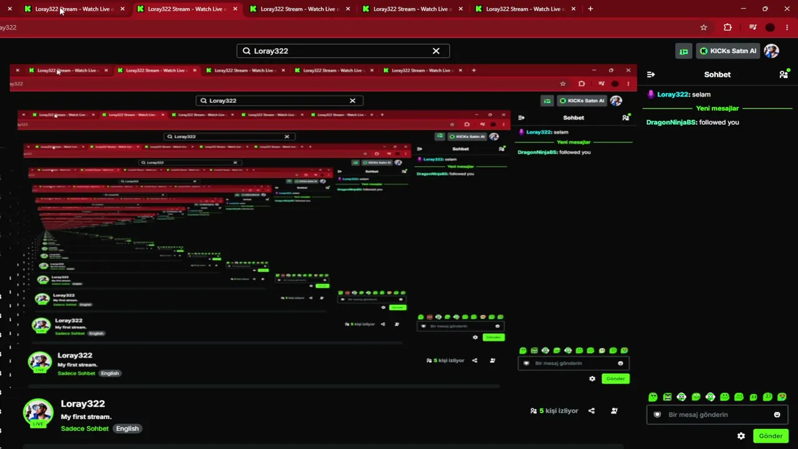This screenshot has width=798, height=449.
Task: Open chat settings with the gear icon
Action: (741, 436)
